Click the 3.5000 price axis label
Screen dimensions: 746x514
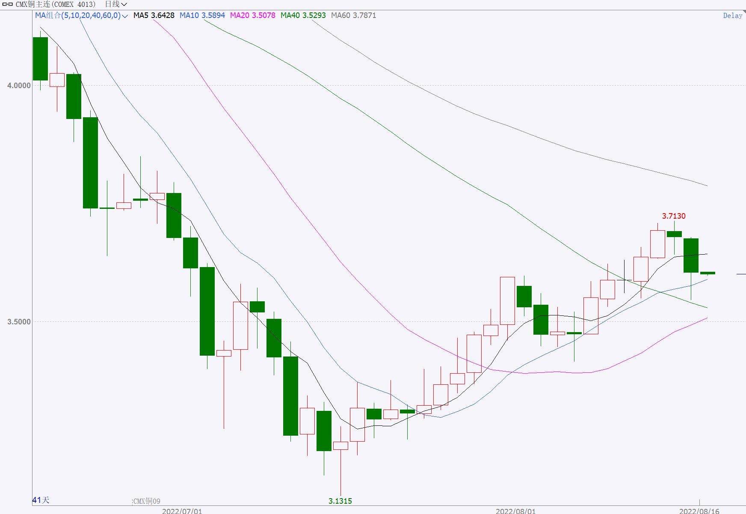pyautogui.click(x=19, y=322)
